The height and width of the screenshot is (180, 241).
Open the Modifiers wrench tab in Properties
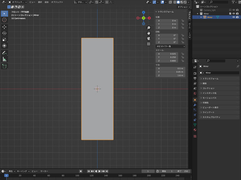click(195, 105)
